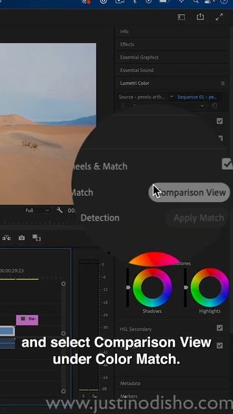The image size is (233, 414).
Task: Click the reset effect icon in Lumetri panel
Action: pyautogui.click(x=215, y=105)
